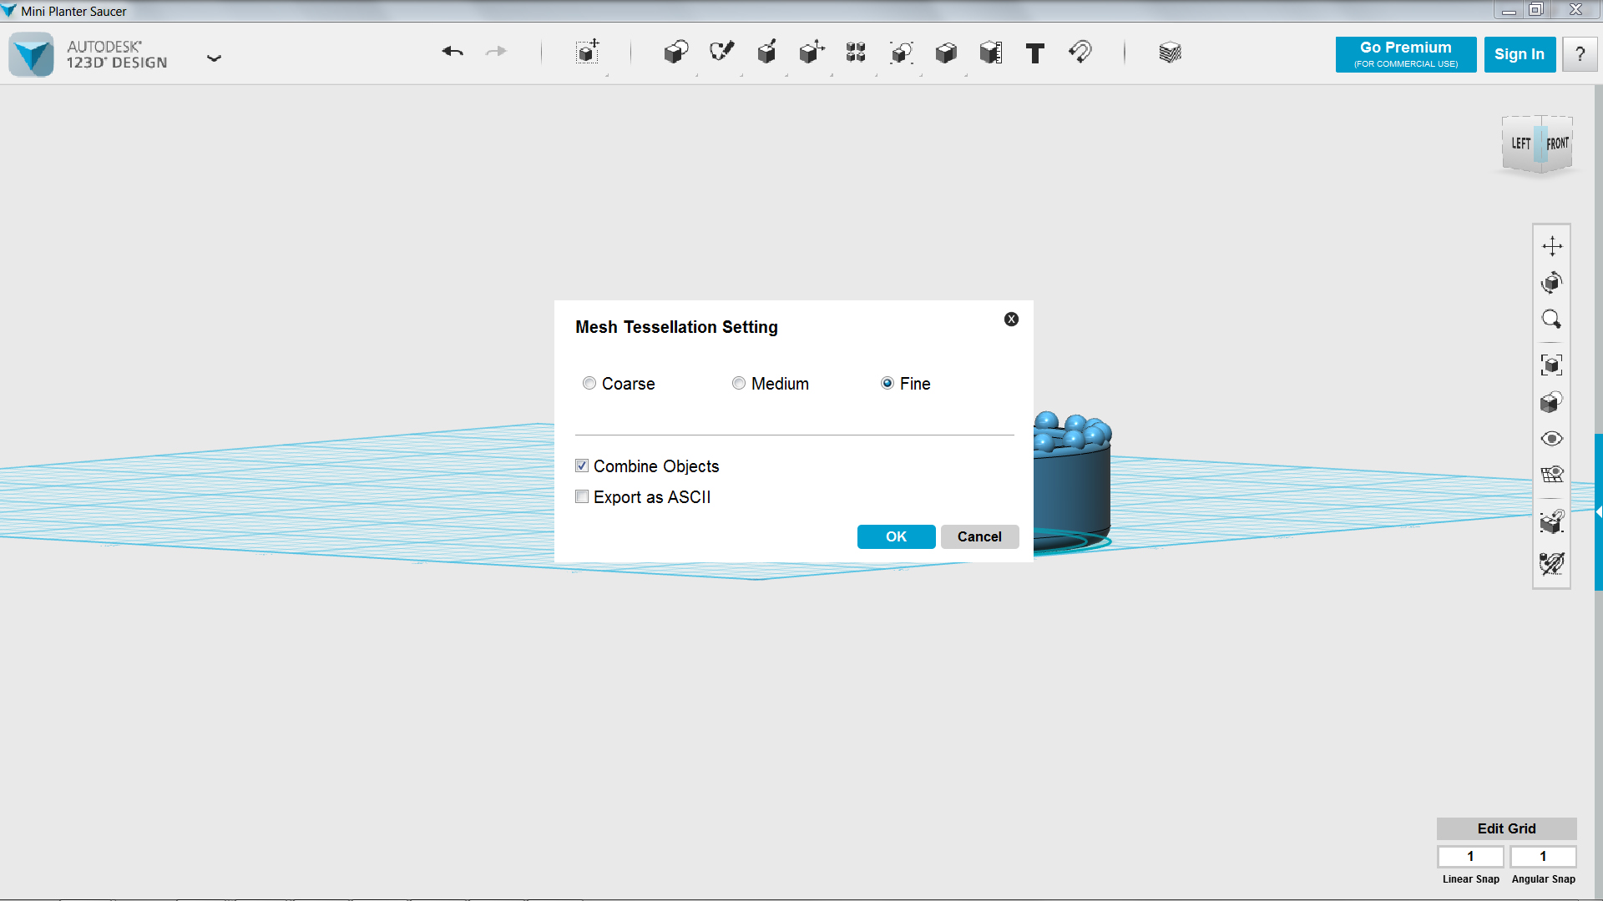This screenshot has height=901, width=1603.
Task: Edit the Linear Snap value field
Action: click(1469, 857)
